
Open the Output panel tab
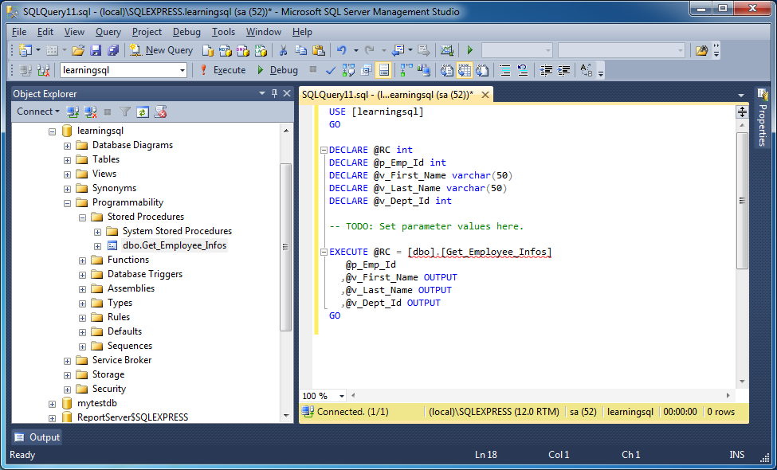tap(37, 437)
